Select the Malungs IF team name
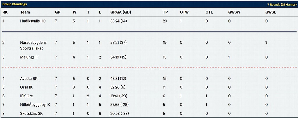Viewport: 298px width, 118px height. (x=29, y=57)
